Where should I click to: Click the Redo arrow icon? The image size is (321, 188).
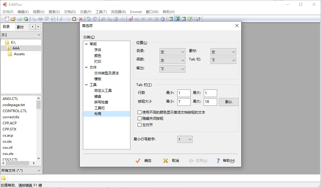[95, 19]
